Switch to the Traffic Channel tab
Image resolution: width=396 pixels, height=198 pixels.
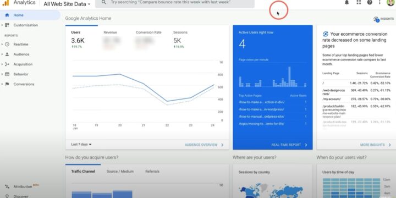(x=83, y=172)
